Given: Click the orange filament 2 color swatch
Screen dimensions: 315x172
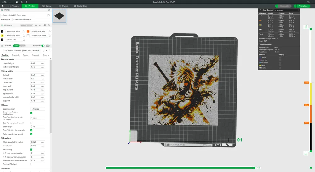Looking at the screenshot, I should (28, 32).
